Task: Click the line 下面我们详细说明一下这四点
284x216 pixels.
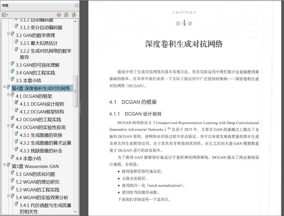Action: tap(144, 199)
